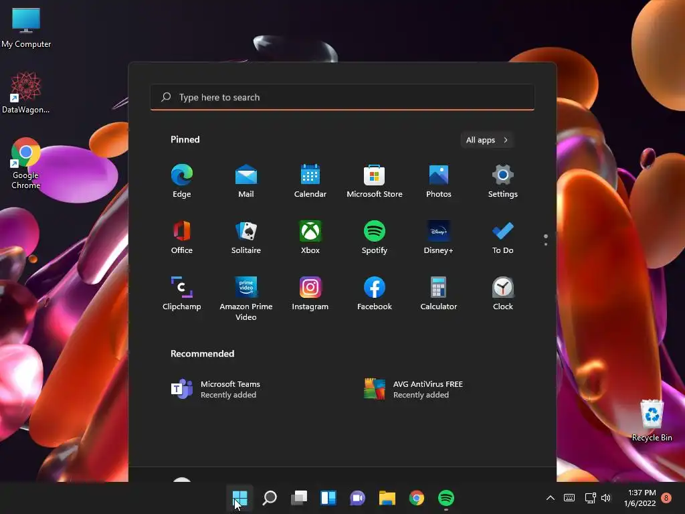
Task: Open Settings from pinned apps
Action: point(503,181)
